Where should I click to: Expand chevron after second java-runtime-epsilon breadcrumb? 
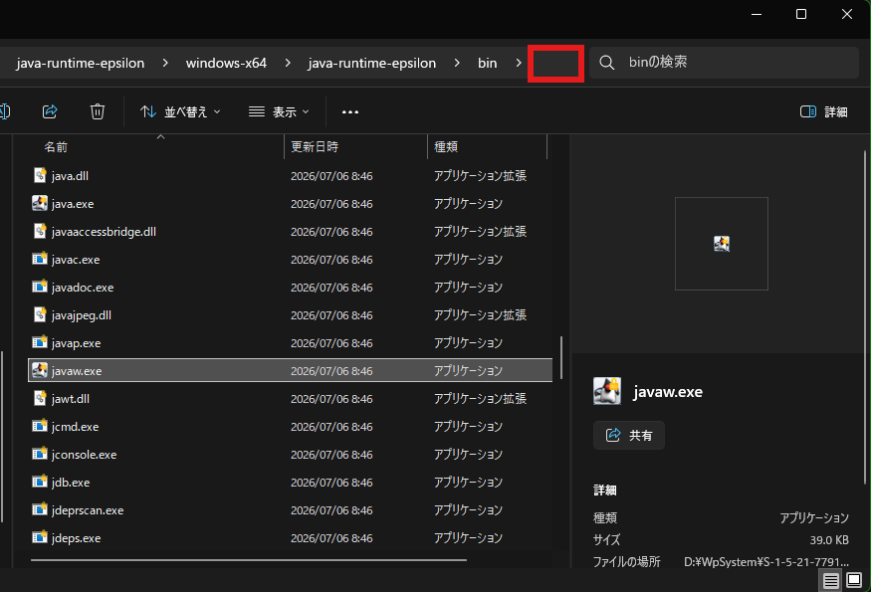457,63
